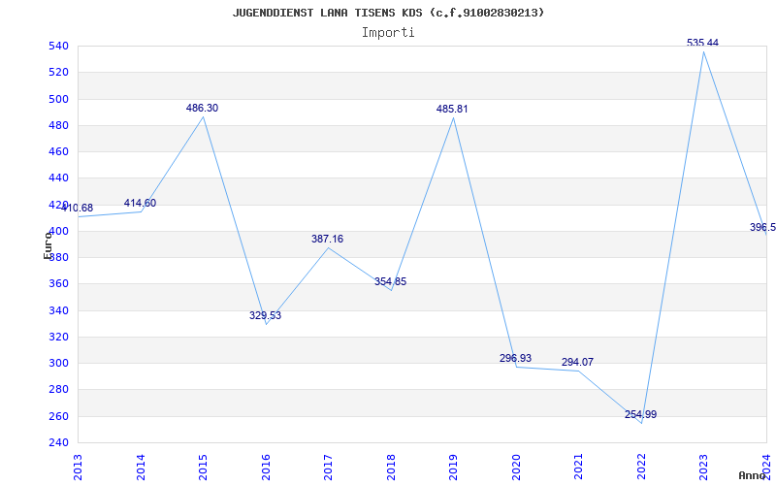Image resolution: width=776 pixels, height=485 pixels.
Task: Select the 2017 year tick label
Action: point(328,468)
